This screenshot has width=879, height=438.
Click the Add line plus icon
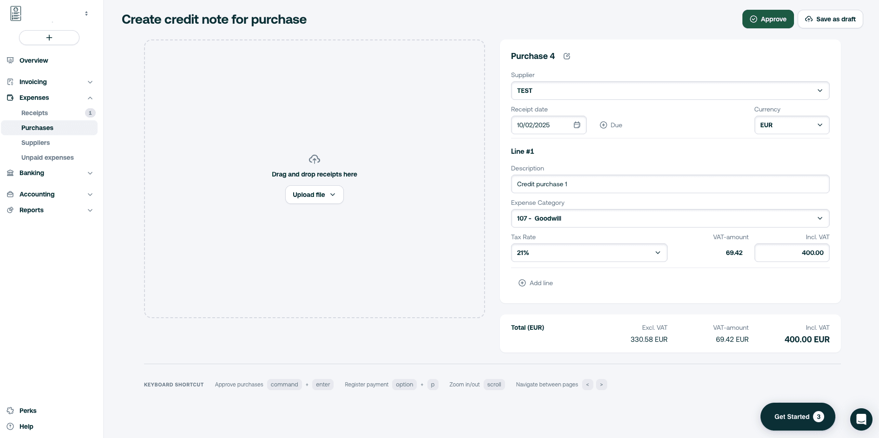coord(522,283)
